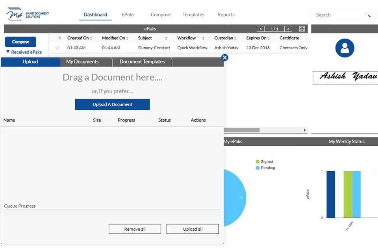Click the fullscreen expand icon in ePaks header

click(x=302, y=29)
